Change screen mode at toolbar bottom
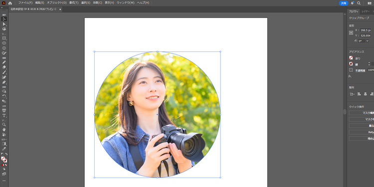 (4, 174)
